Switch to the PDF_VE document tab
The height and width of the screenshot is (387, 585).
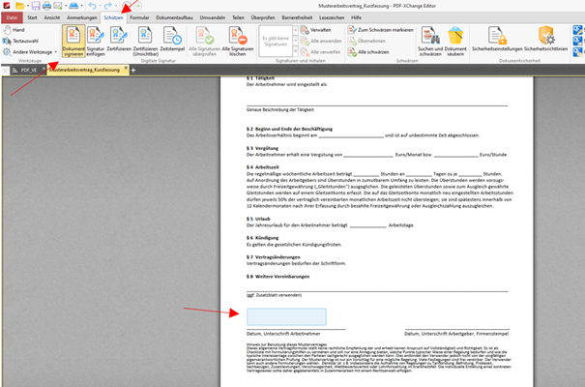tap(27, 71)
